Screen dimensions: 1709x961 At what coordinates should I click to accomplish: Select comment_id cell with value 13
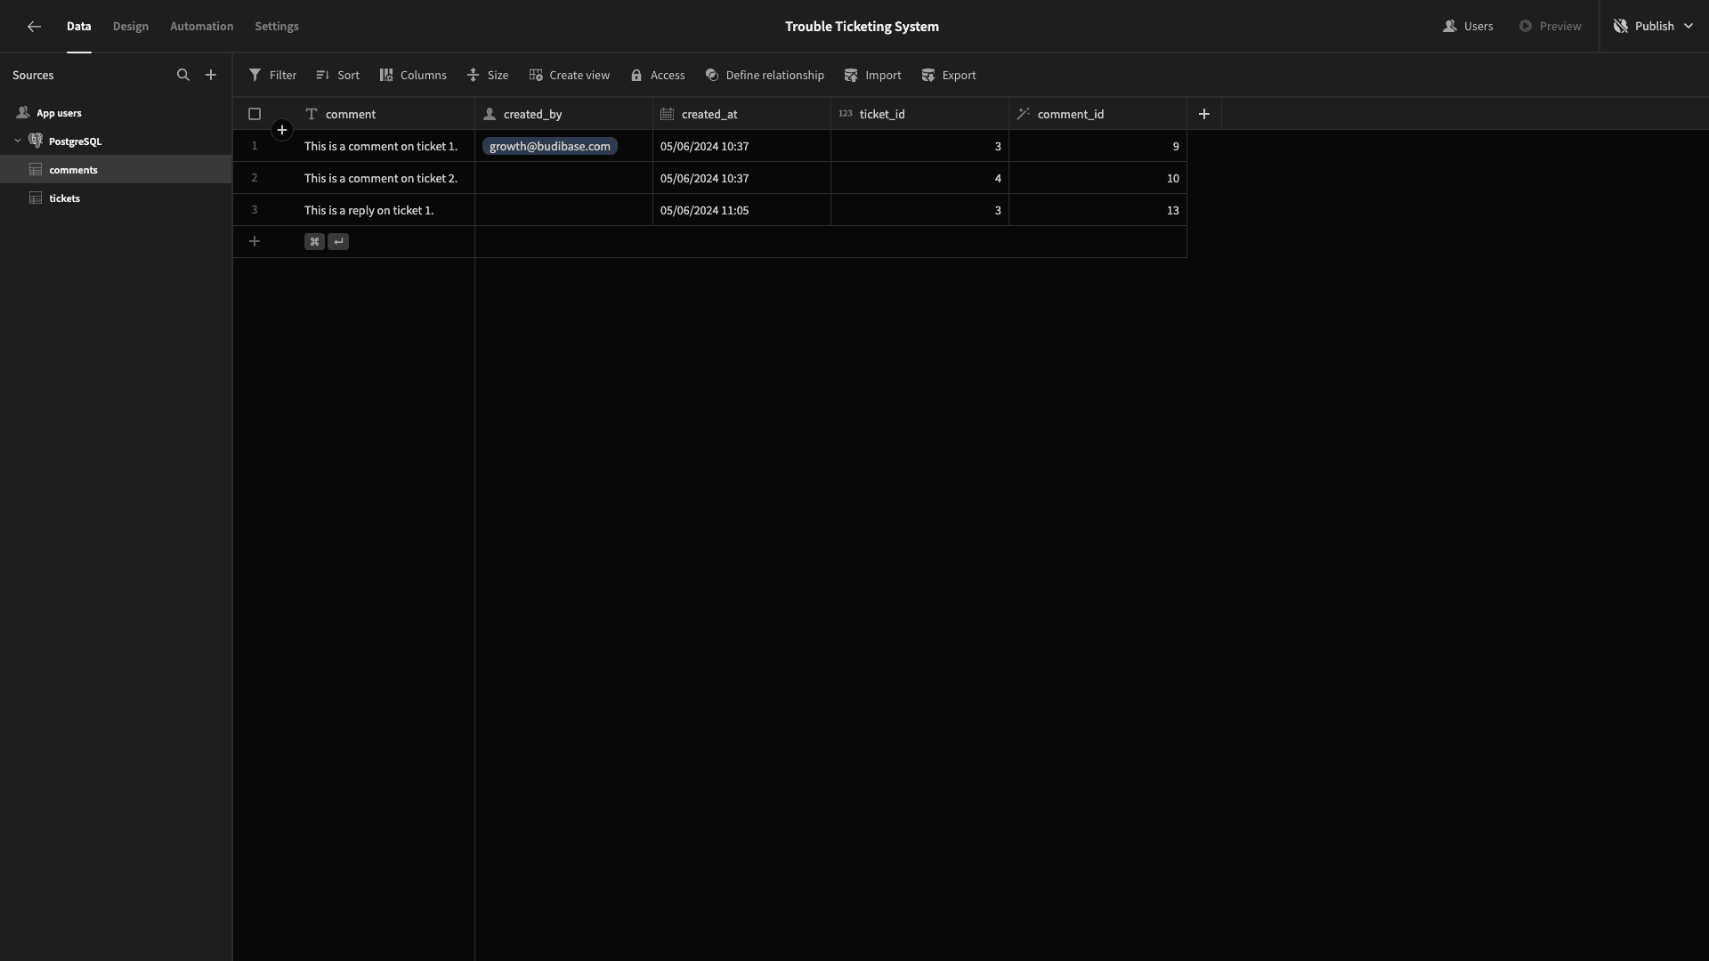(x=1097, y=210)
